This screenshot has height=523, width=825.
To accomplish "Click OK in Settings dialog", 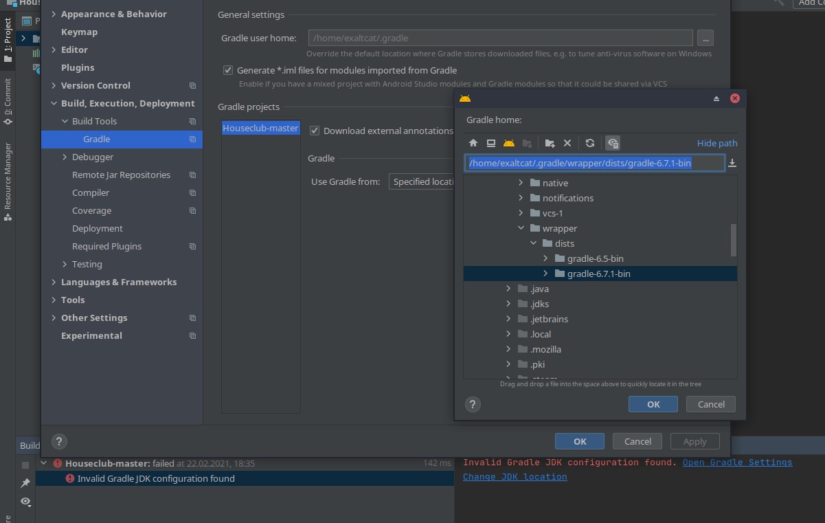I will pos(580,441).
